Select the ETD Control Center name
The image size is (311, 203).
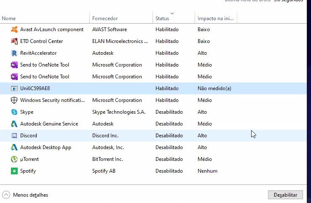[x=41, y=41]
